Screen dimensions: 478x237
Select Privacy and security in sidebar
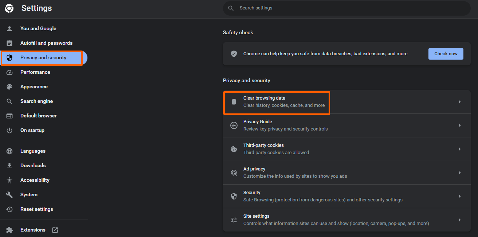[x=44, y=57]
